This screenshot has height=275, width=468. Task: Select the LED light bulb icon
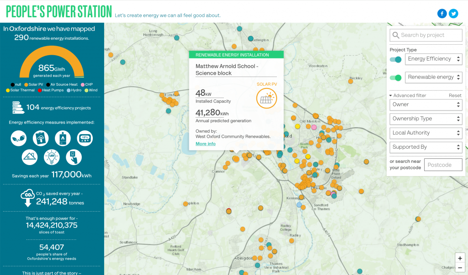pyautogui.click(x=52, y=157)
